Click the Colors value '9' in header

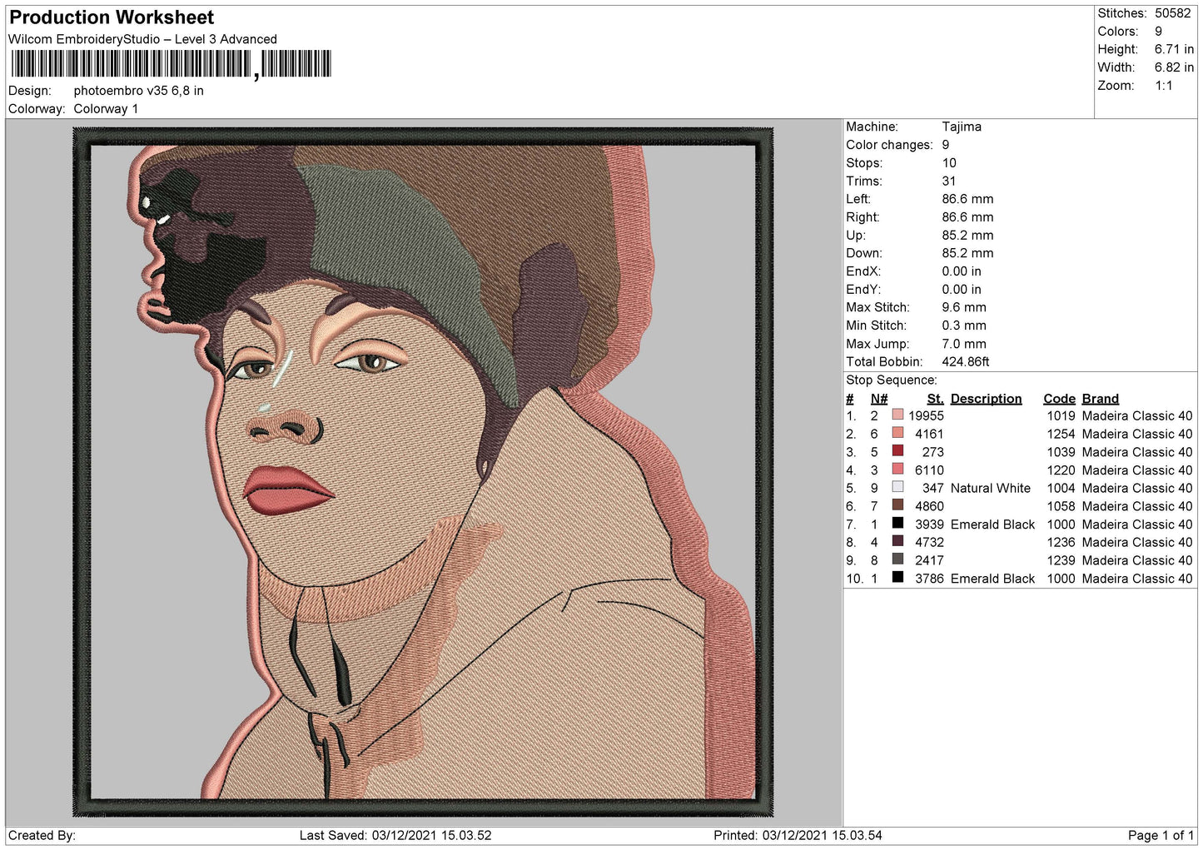[1158, 32]
